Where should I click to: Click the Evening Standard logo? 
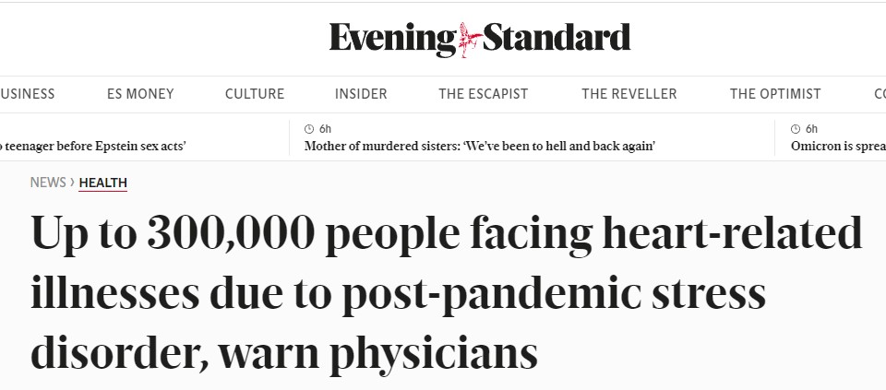480,39
